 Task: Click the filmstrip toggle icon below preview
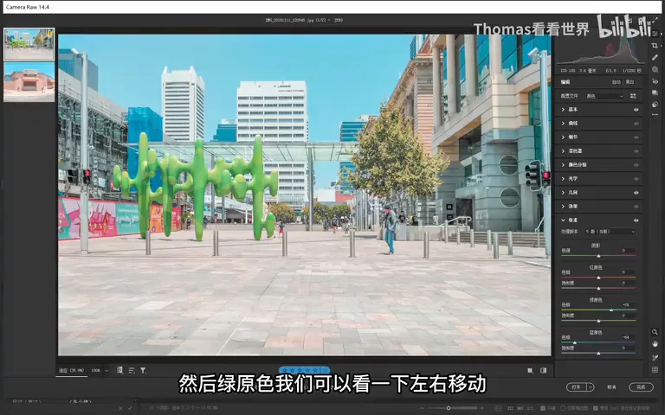pyautogui.click(x=120, y=370)
